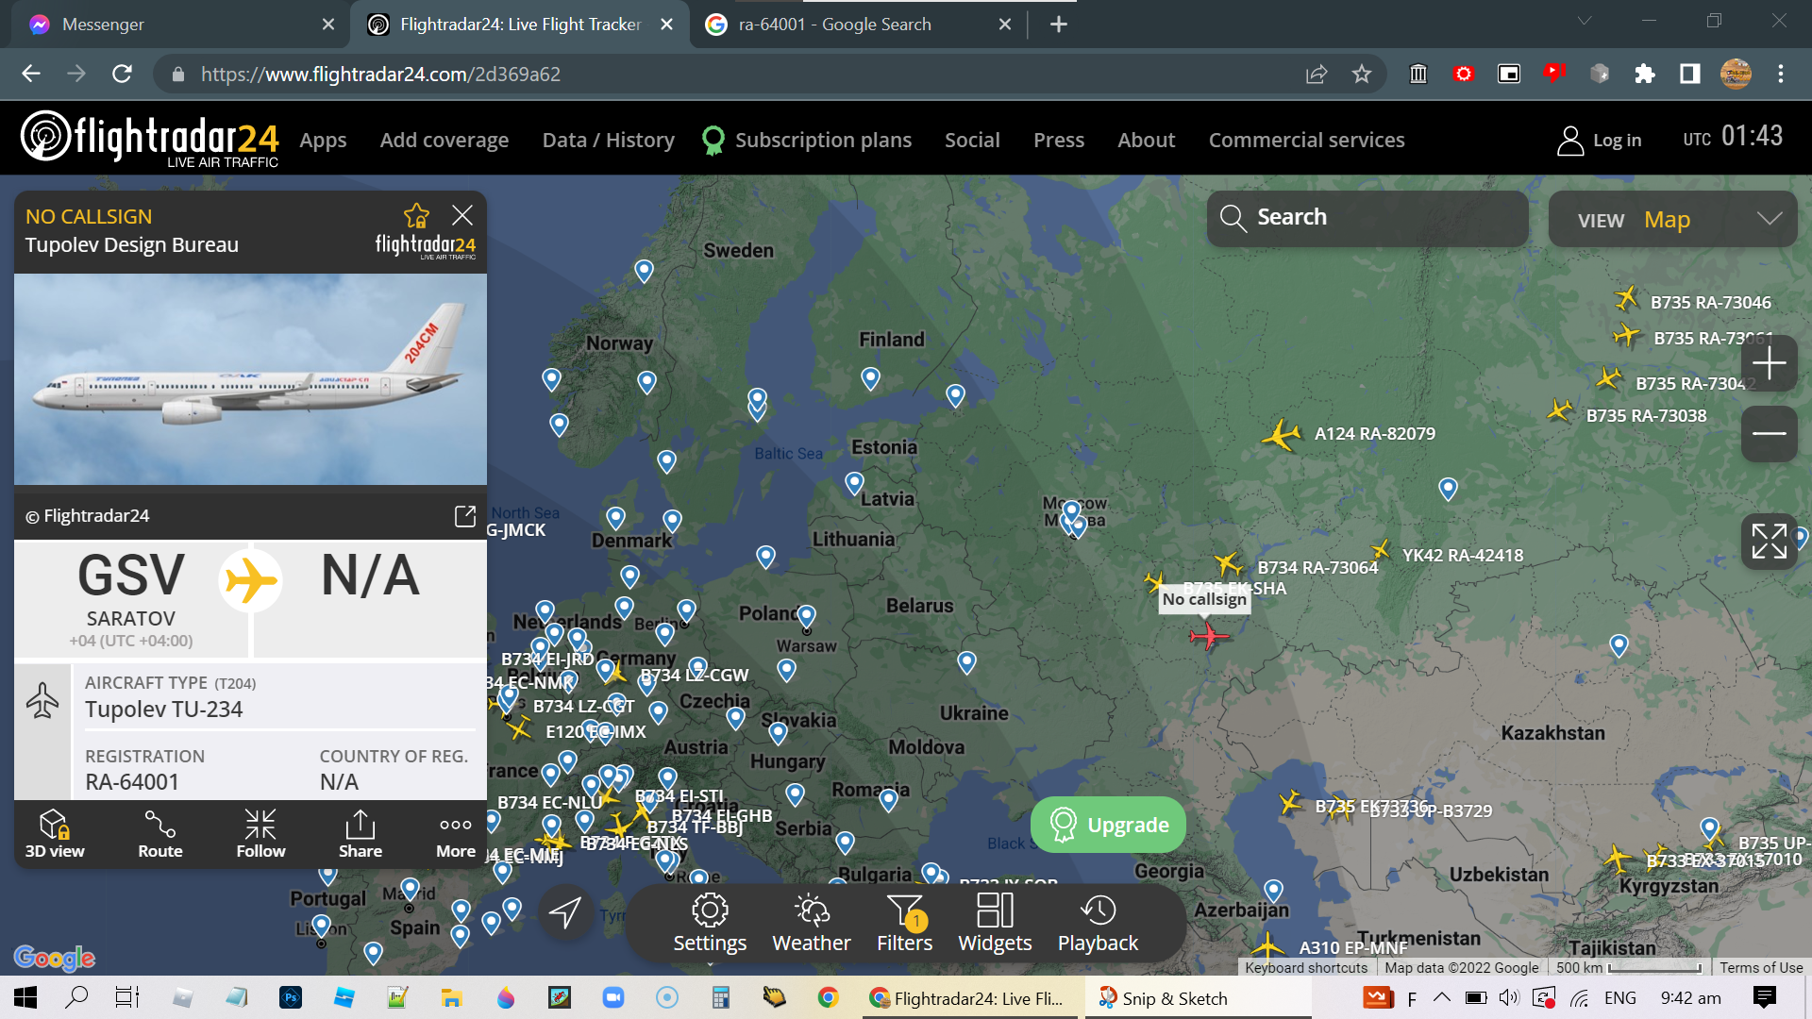Open notification center in taskbar
This screenshot has width=1812, height=1019.
click(1764, 997)
